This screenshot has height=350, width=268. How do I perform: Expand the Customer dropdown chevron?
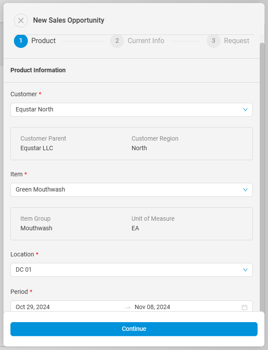(x=245, y=110)
